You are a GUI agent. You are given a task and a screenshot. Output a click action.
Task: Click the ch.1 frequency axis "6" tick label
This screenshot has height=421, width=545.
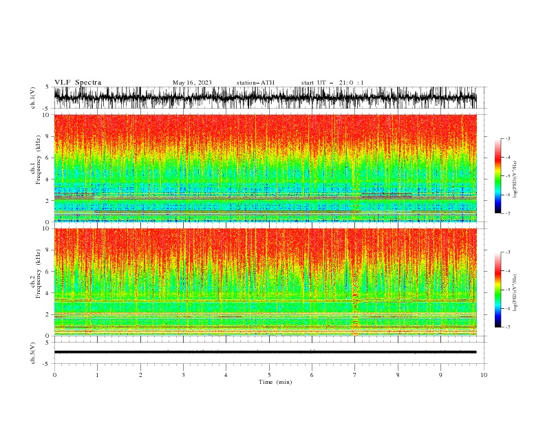pos(47,158)
